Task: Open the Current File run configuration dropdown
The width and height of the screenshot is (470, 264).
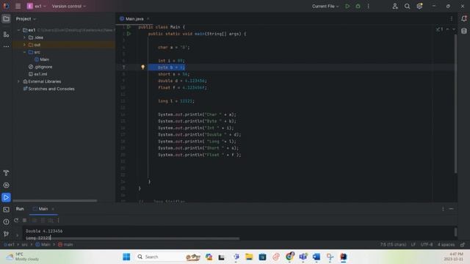Action: pos(325,6)
